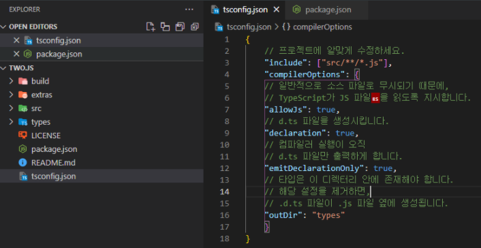Image resolution: width=481 pixels, height=248 pixels.
Task: Click the TS icon beside tsconfig.json in tree
Action: (23, 176)
